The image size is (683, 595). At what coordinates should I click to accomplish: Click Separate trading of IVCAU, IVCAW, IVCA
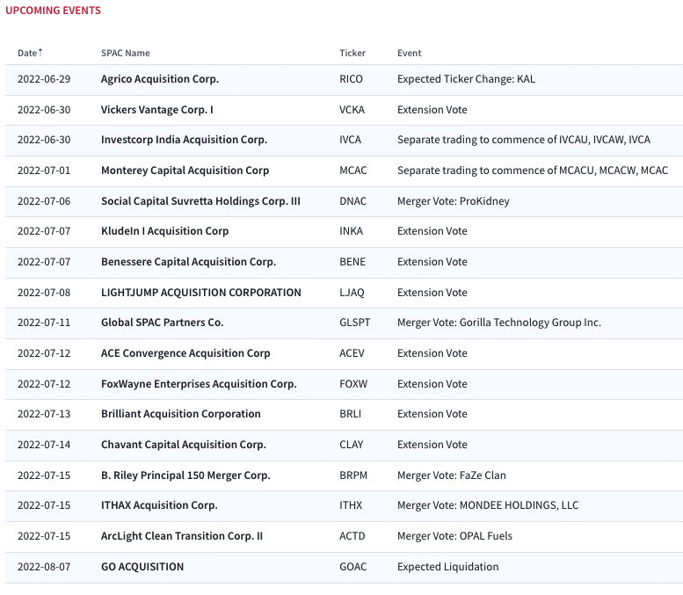click(524, 140)
